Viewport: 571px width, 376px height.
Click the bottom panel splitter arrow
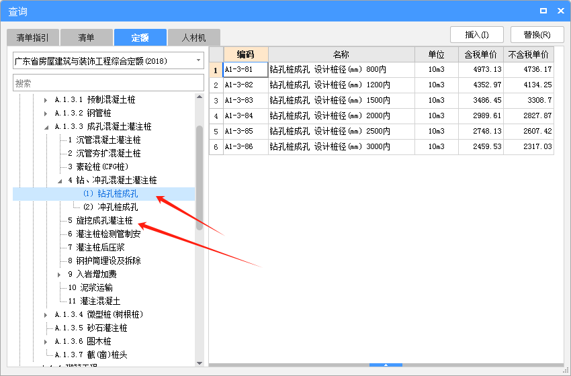386,365
